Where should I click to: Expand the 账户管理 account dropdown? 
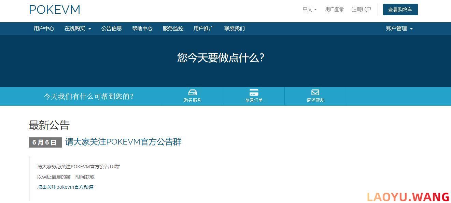399,29
